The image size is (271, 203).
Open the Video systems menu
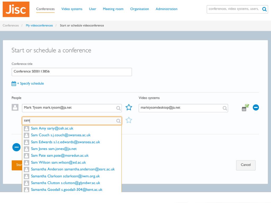click(x=72, y=9)
